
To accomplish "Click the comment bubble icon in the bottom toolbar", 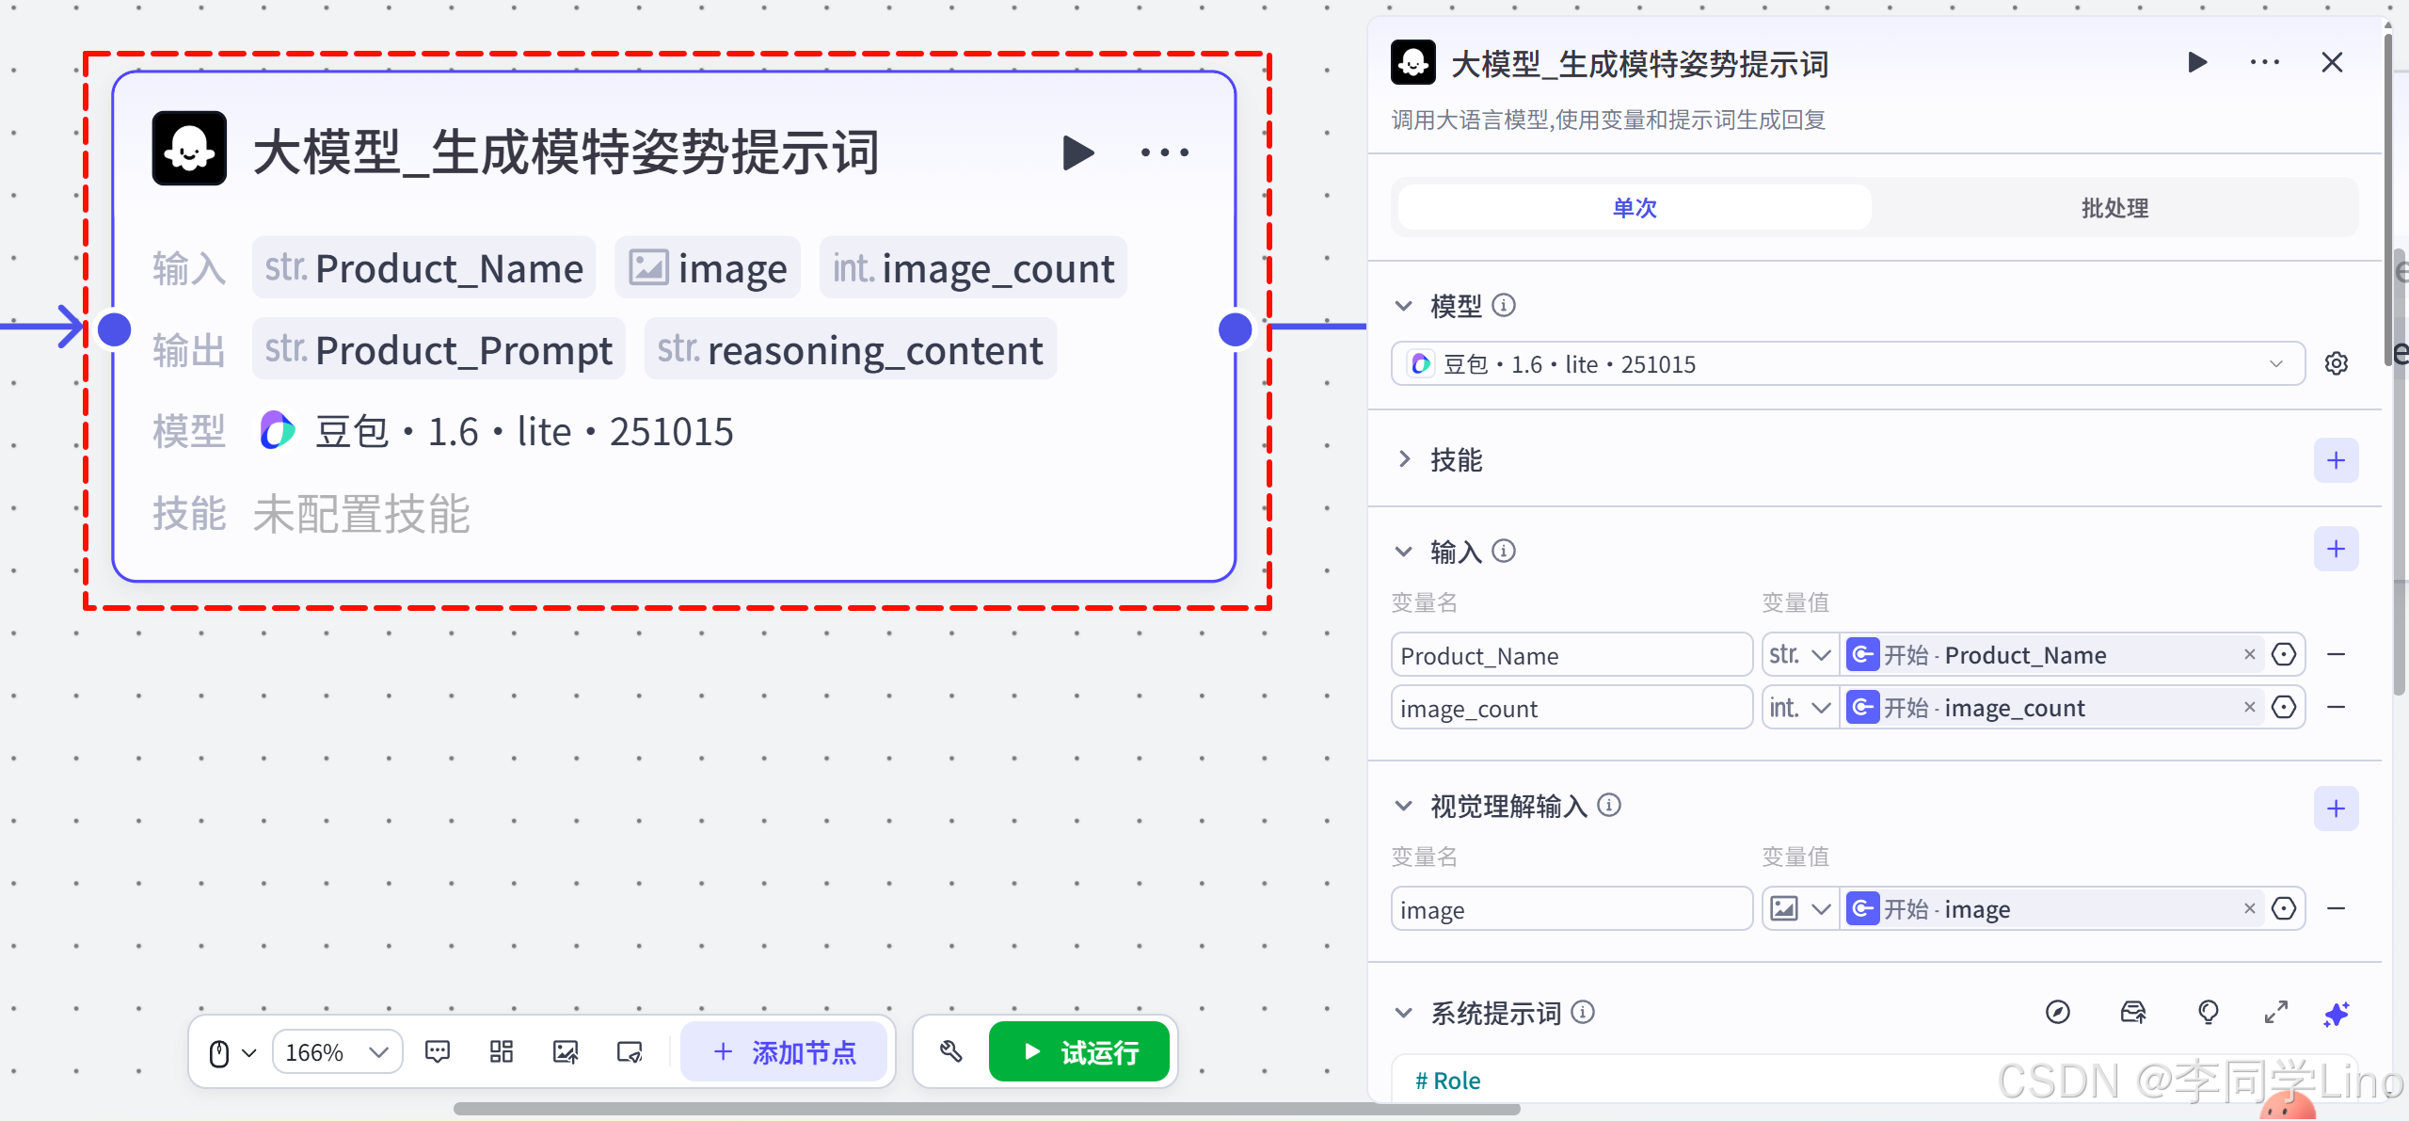I will (438, 1051).
